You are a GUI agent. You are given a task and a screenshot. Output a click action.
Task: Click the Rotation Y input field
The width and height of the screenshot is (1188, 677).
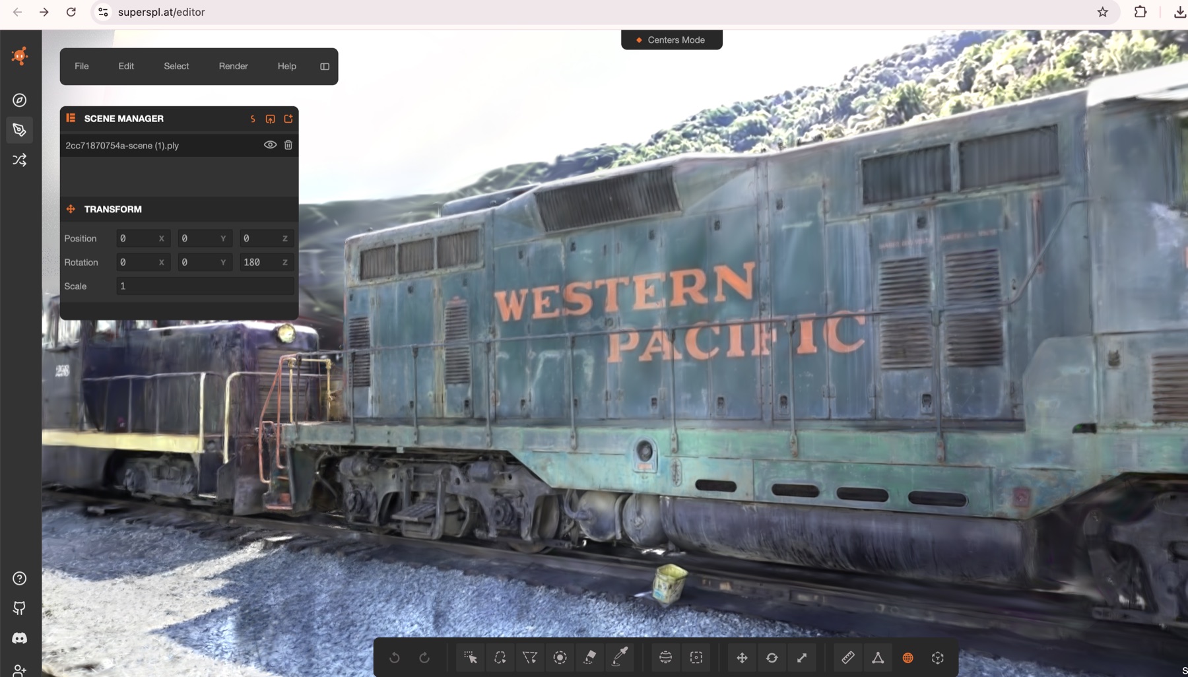[205, 262]
